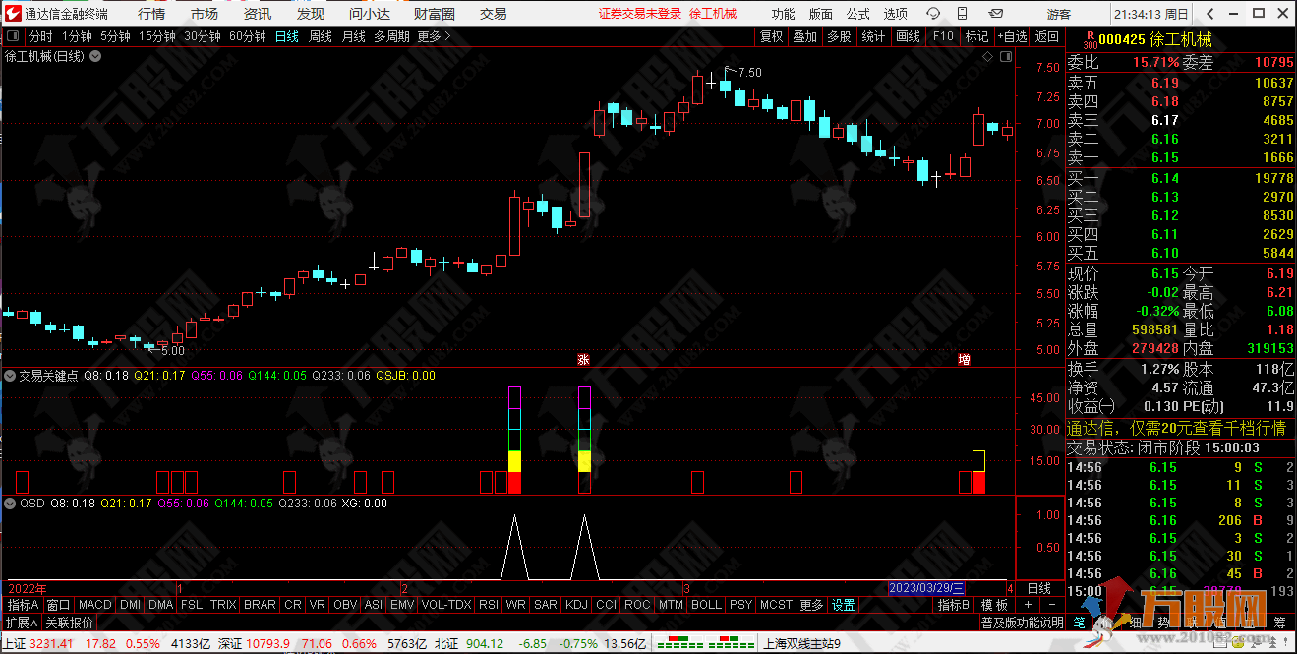The image size is (1297, 654).
Task: Open the 关联报价 tab
Action: (69, 623)
